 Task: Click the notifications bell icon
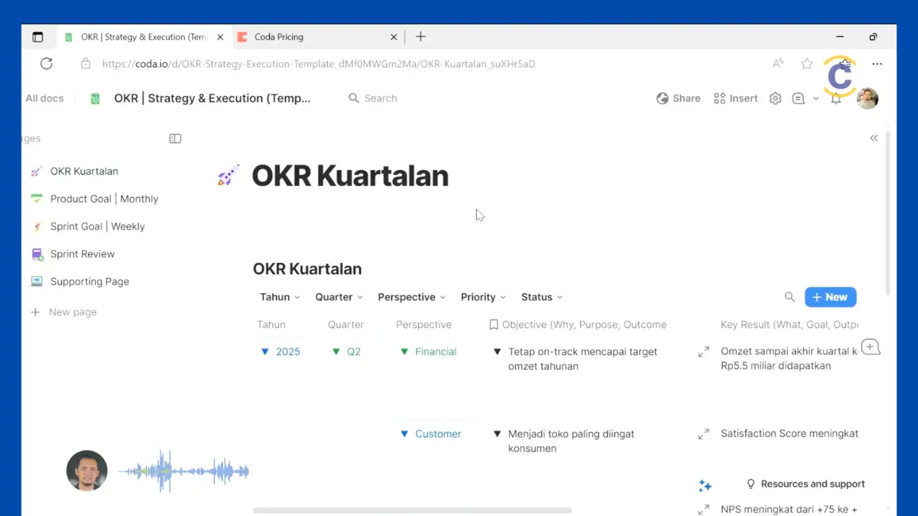coord(835,99)
